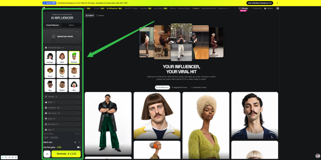Screen dimensions: 321x160
Task: Select the Frog character type
Action: pos(62,71)
